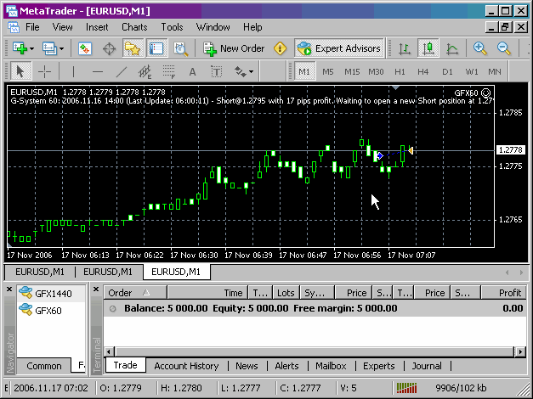Open the View menu
533x399 pixels.
pos(63,27)
